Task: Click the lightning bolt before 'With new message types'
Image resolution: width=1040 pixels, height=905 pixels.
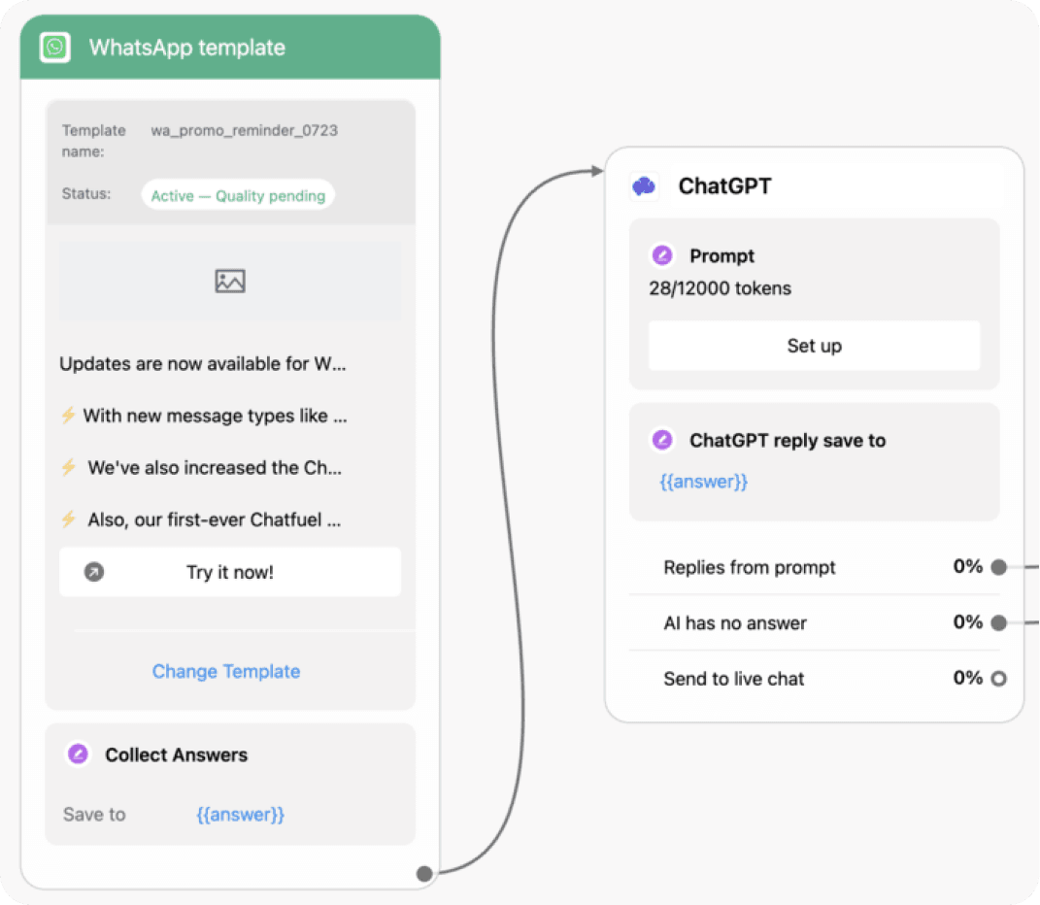Action: point(68,416)
